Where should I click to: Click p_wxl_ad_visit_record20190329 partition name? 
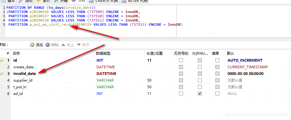click(60, 24)
